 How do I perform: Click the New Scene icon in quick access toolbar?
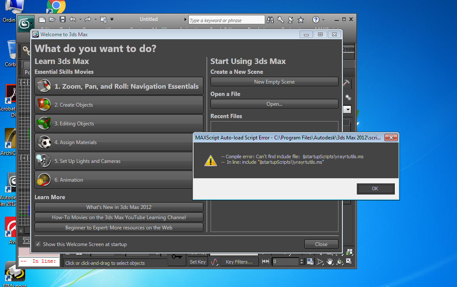42,20
